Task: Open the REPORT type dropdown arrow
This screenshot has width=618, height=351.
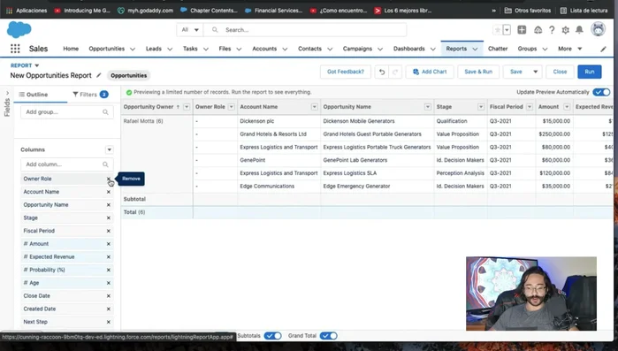Action: pos(36,65)
